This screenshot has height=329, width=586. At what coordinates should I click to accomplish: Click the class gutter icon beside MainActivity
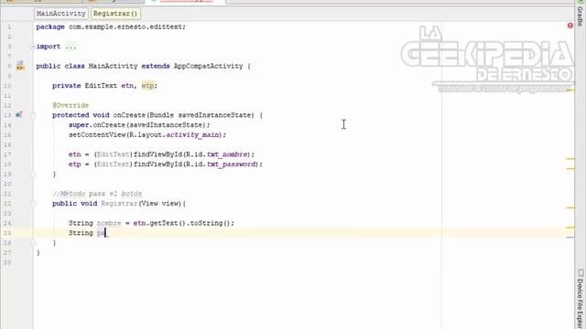(x=20, y=66)
